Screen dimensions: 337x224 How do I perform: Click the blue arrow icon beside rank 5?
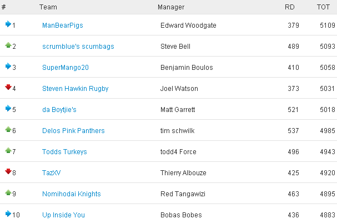[x=8, y=108]
